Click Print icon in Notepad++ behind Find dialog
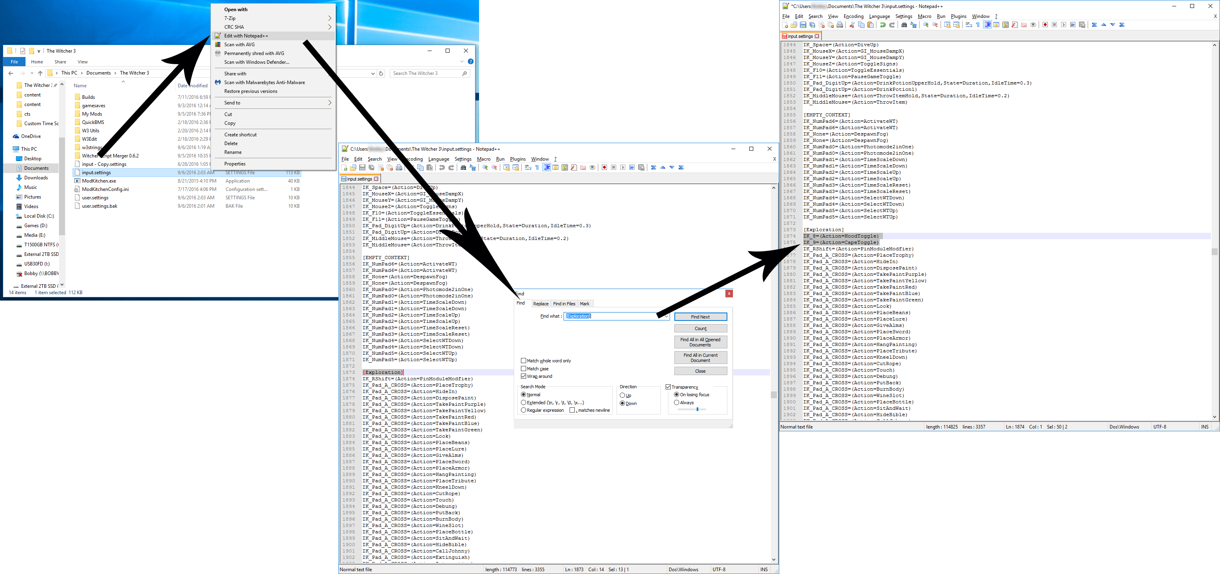 click(399, 168)
